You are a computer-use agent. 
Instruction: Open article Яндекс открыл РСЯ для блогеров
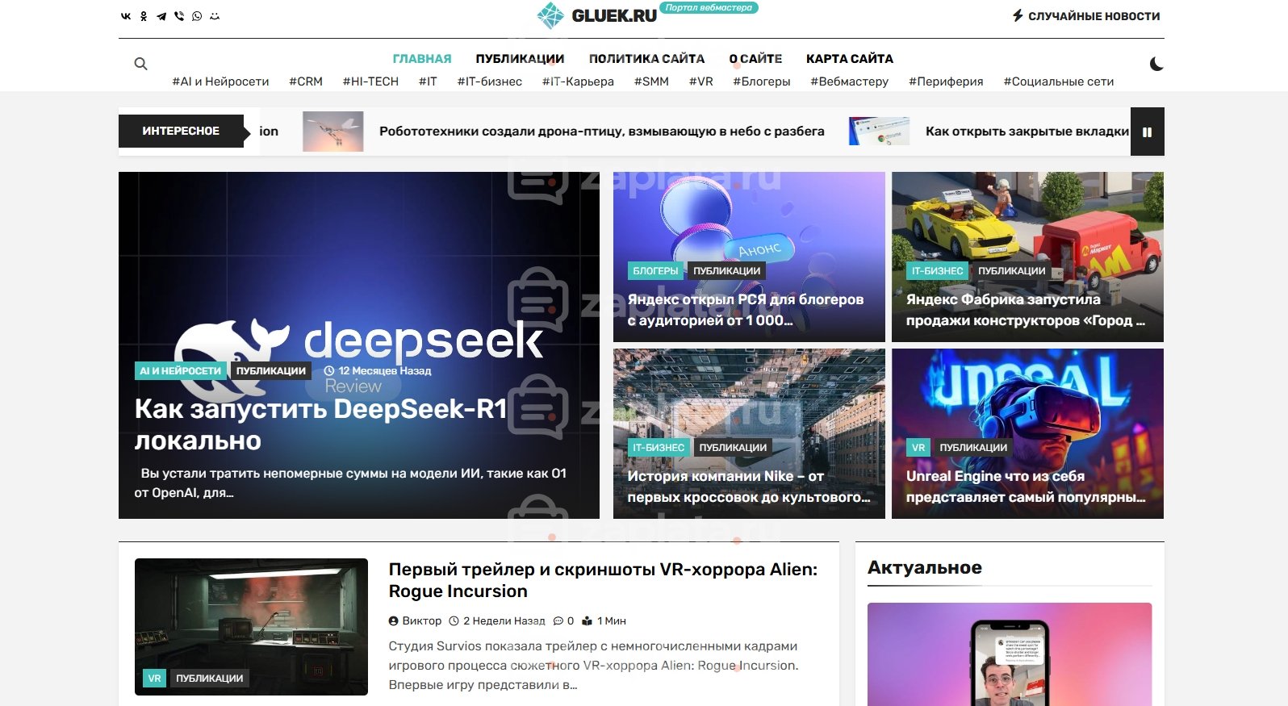pyautogui.click(x=746, y=310)
